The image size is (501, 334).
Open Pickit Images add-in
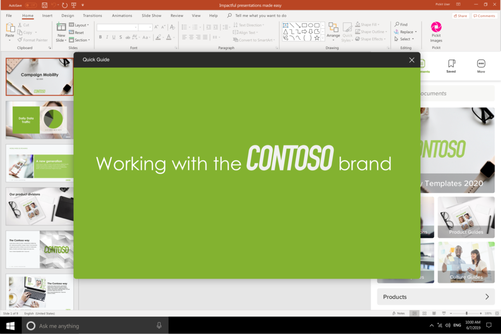pos(436,32)
